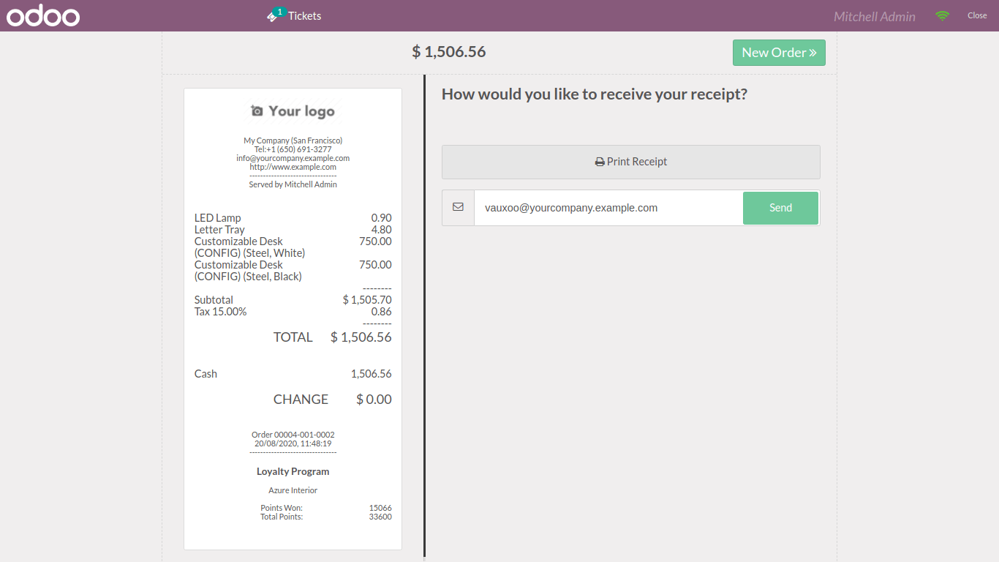The image size is (999, 562).
Task: Click the Subtotal label on receipt
Action: (214, 300)
